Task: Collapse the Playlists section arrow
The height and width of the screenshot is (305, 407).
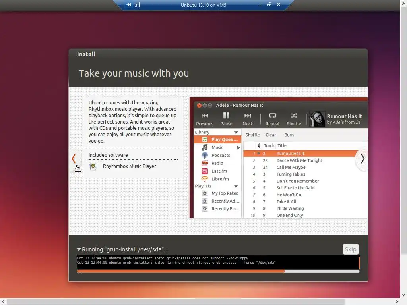Action: tap(236, 186)
